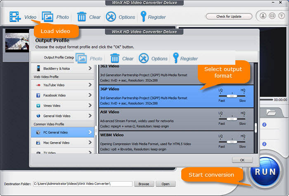Screen dimensions: 289x196
Task: Select General Web Video profile category
Action: coord(62,116)
